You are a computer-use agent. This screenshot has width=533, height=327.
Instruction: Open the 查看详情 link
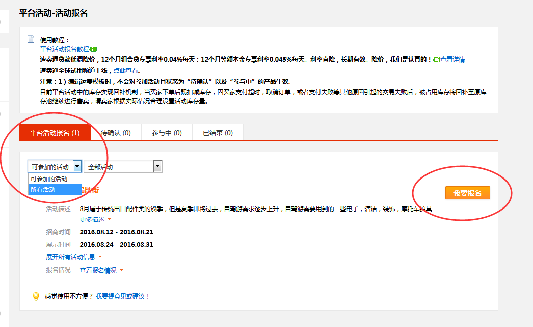point(452,60)
